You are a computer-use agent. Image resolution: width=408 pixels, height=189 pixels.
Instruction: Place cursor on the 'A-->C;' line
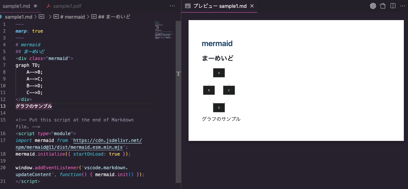(35, 79)
